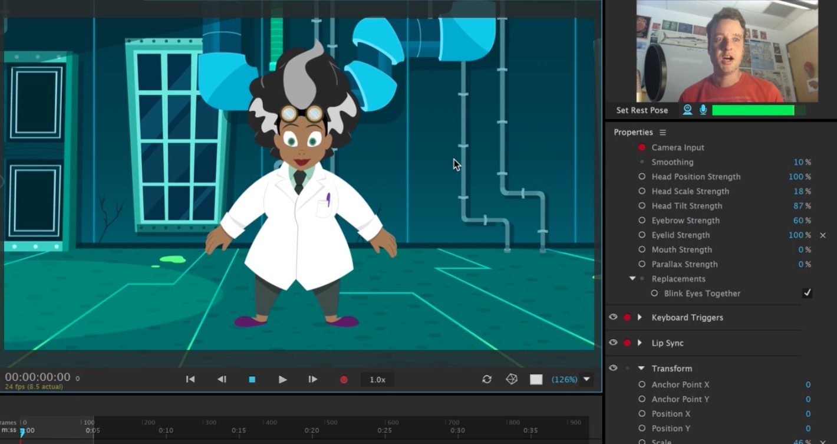Arm Blink Eyes Together for recording
837x444 pixels.
coord(654,293)
